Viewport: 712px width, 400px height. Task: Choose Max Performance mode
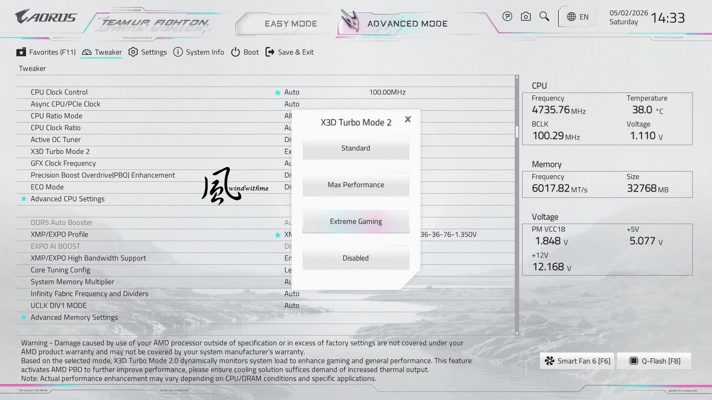(x=356, y=185)
